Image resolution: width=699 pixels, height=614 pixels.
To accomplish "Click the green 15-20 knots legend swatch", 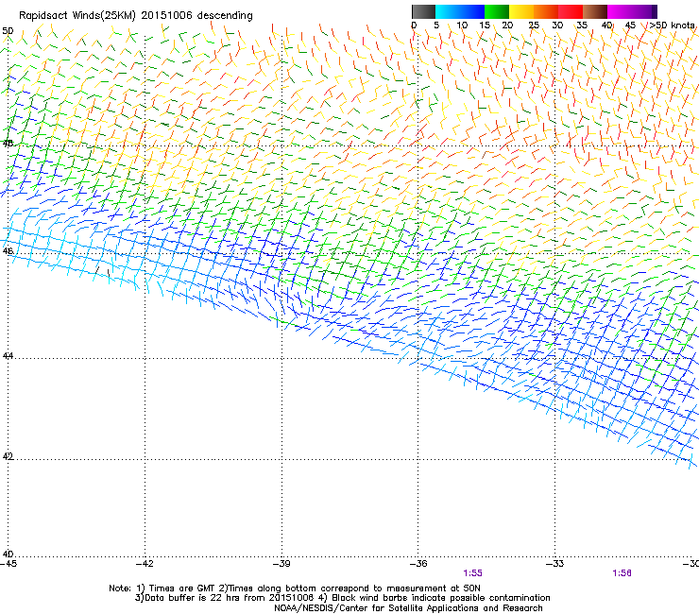I will (497, 11).
